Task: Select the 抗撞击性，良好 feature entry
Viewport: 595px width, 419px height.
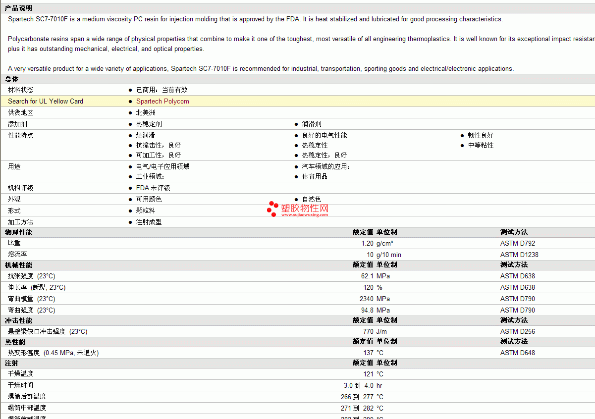Action: click(159, 145)
